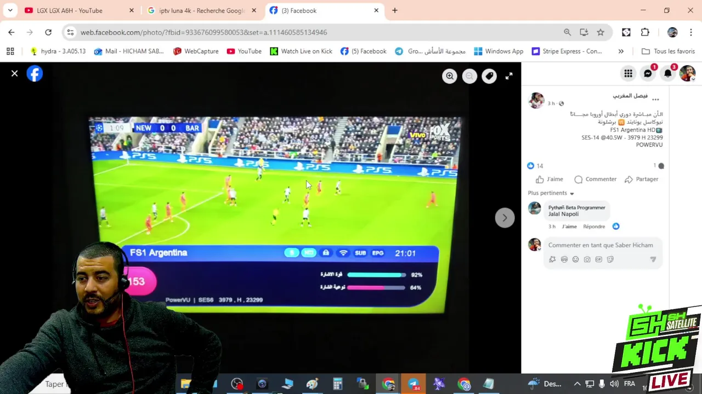Screen dimensions: 702x394
Task: Click Commenter to comment on post
Action: click(x=595, y=179)
